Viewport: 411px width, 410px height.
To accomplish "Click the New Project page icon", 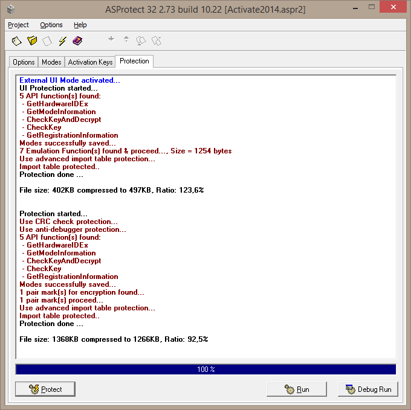I will (16, 41).
